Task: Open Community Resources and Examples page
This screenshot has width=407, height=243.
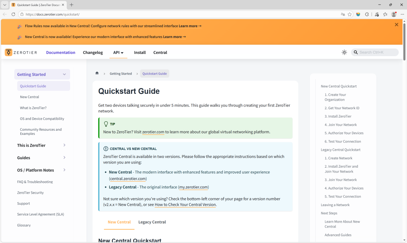Action: click(41, 131)
